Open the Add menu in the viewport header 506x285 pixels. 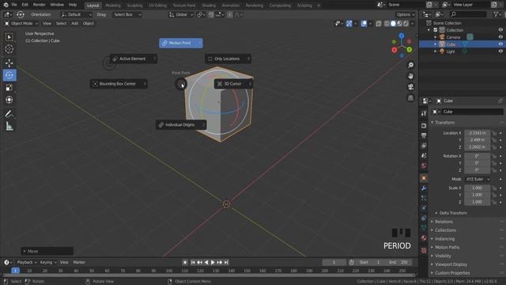[74, 24]
